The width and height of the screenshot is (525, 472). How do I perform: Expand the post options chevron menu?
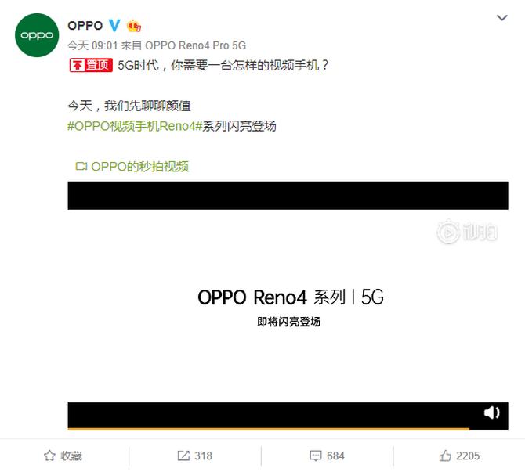pos(502,18)
